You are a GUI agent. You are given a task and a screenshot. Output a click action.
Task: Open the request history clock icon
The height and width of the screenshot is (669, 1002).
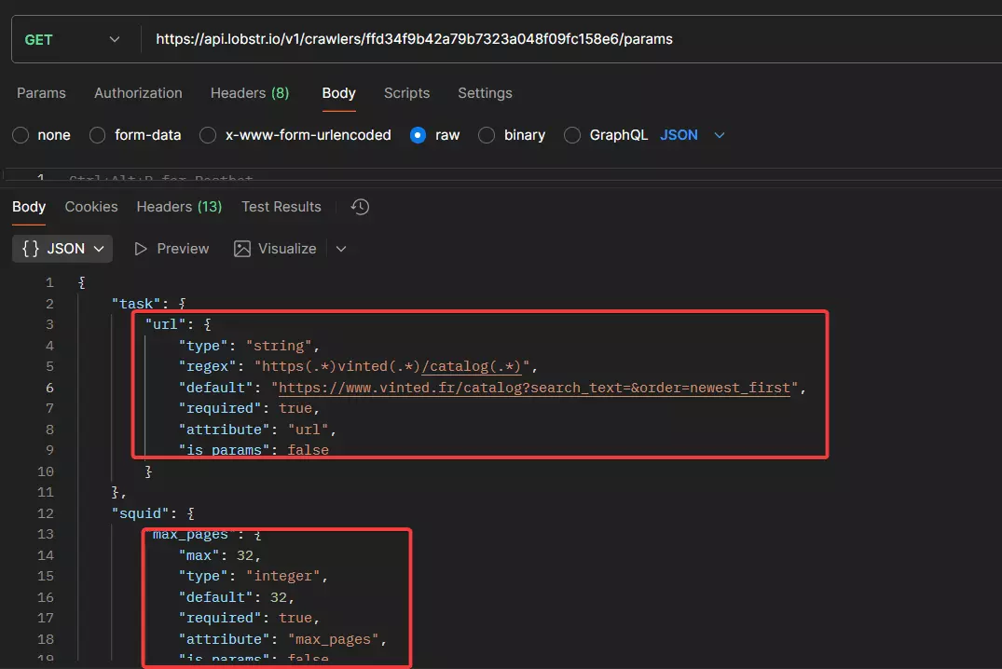(359, 206)
